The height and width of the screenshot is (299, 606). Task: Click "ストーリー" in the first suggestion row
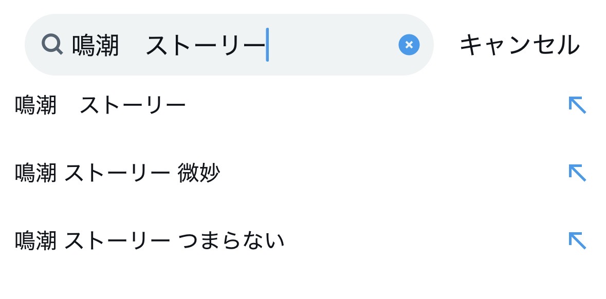tap(133, 106)
